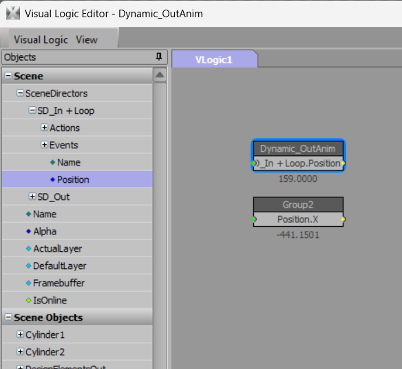Click the blue diamond beside Alpha
Image resolution: width=402 pixels, height=369 pixels.
point(28,231)
